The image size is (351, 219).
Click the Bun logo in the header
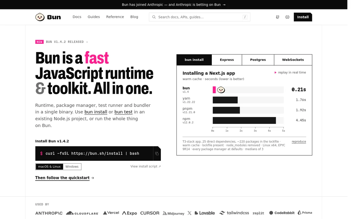point(48,17)
